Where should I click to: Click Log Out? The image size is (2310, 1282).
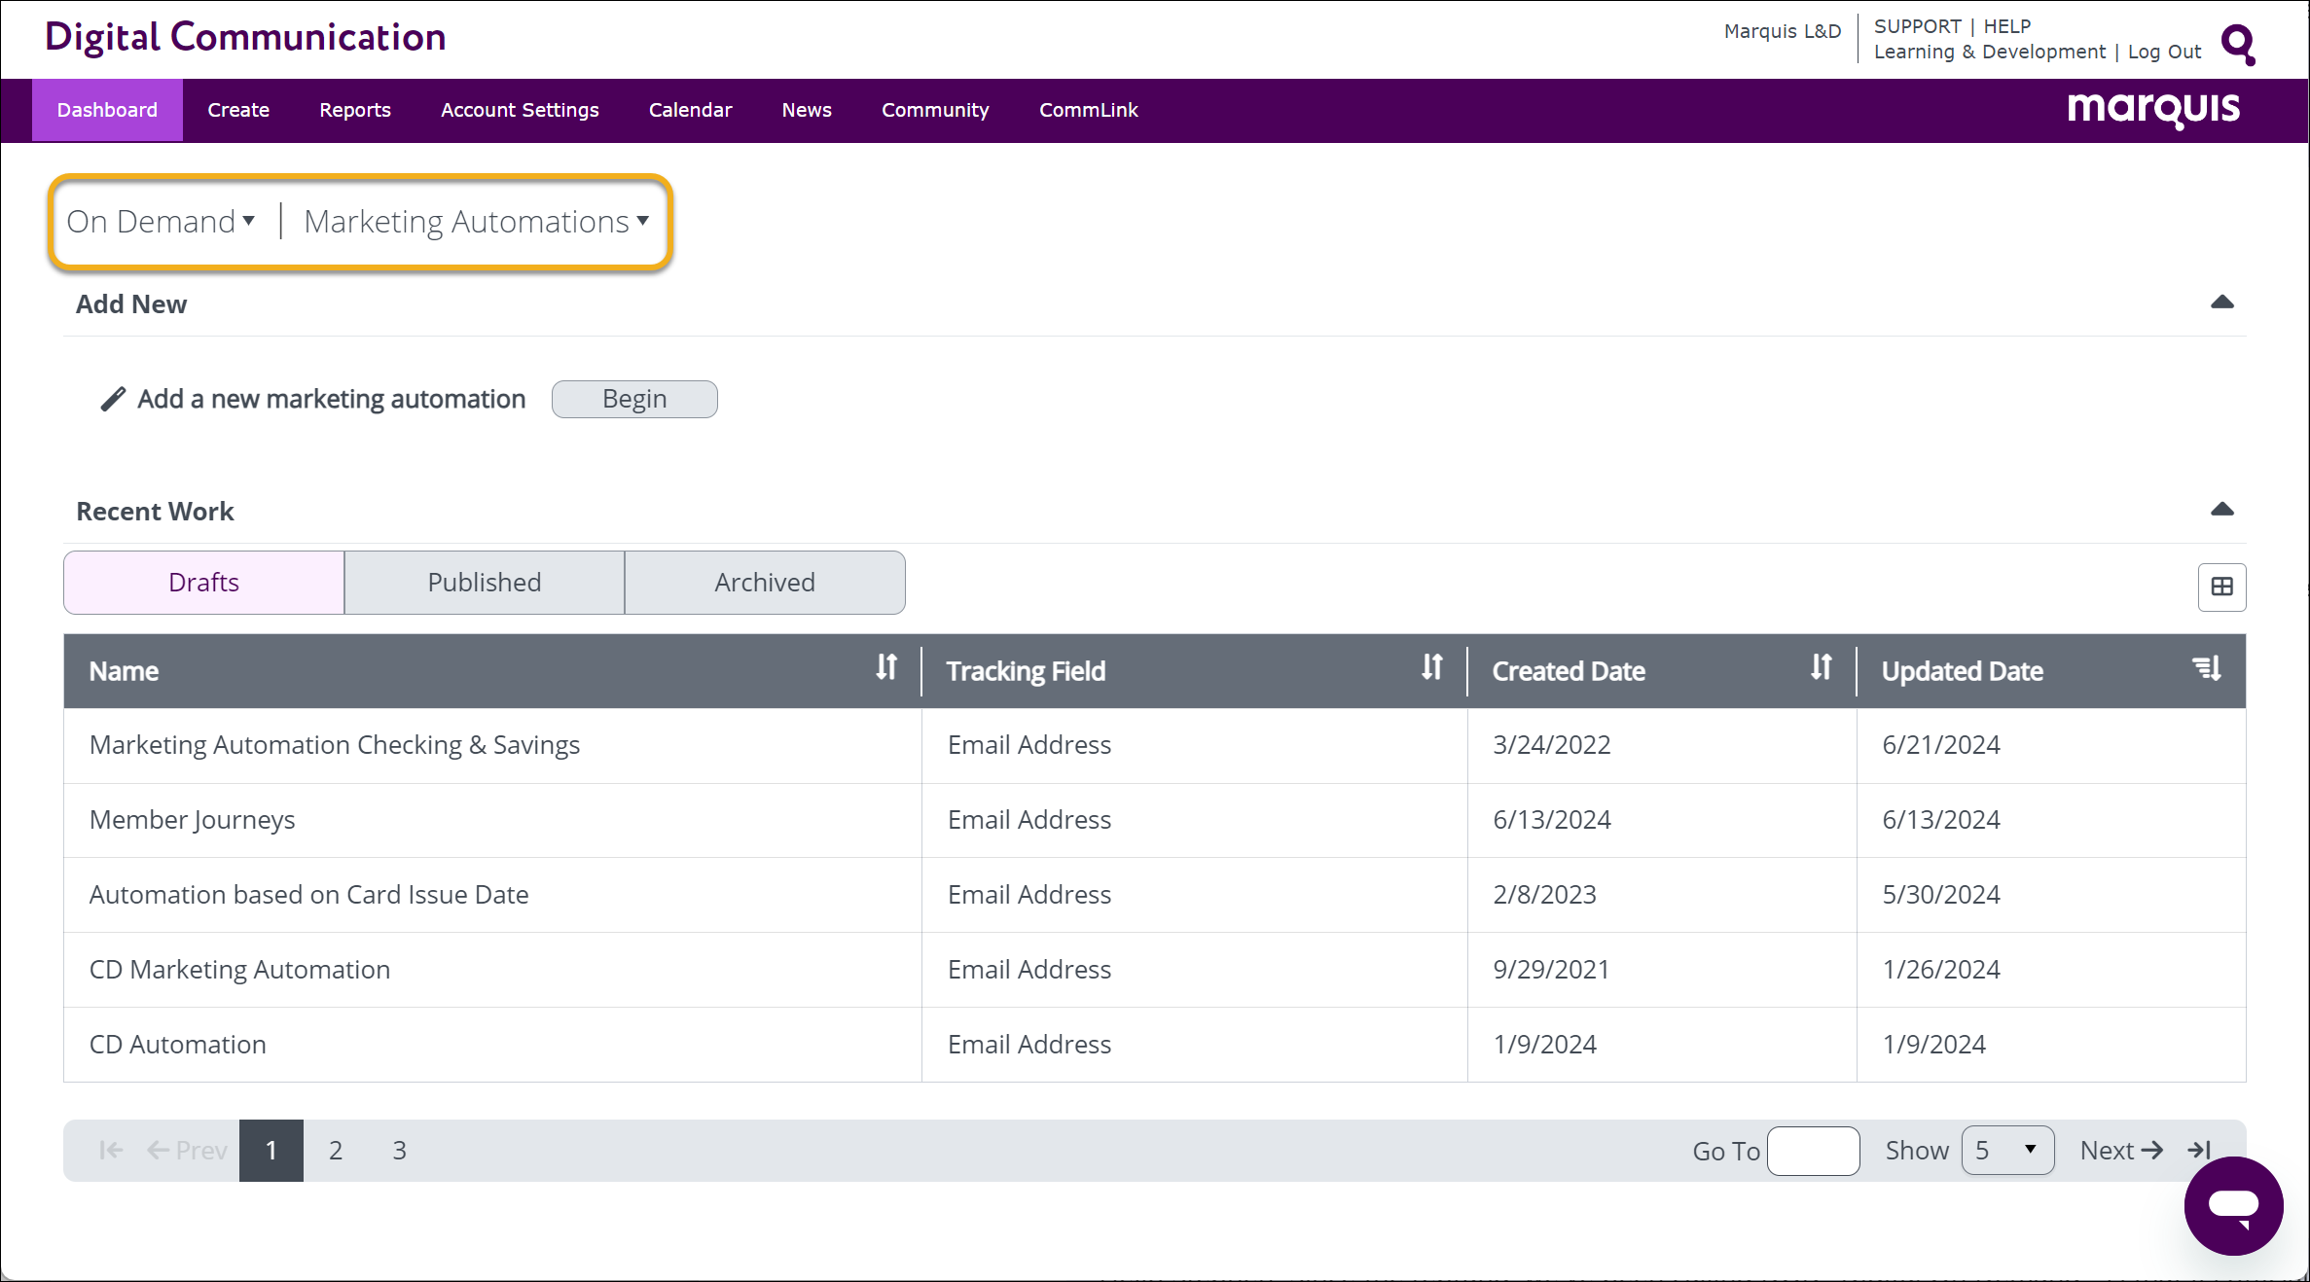[x=2164, y=52]
